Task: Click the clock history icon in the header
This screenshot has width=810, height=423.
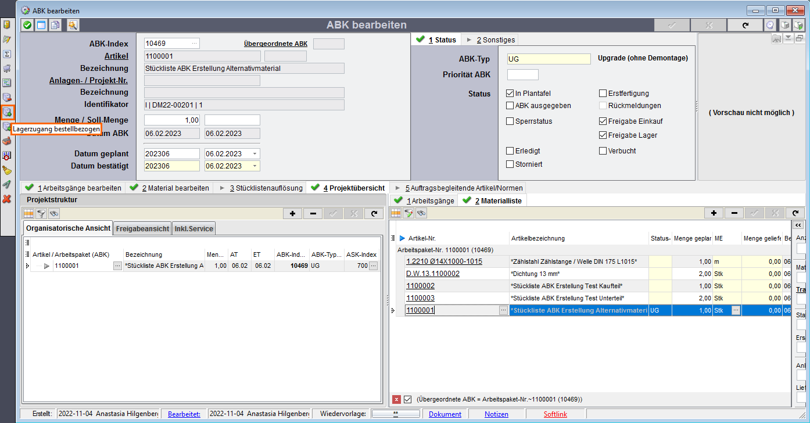Action: point(770,25)
